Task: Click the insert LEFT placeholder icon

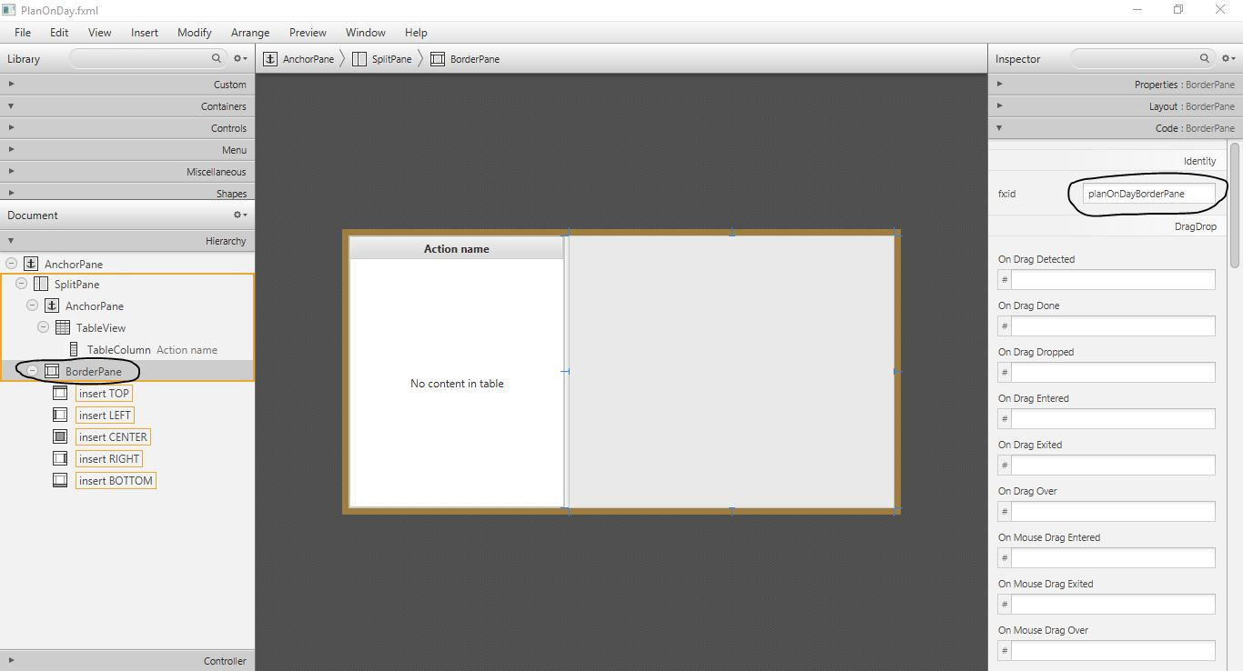Action: (x=60, y=415)
